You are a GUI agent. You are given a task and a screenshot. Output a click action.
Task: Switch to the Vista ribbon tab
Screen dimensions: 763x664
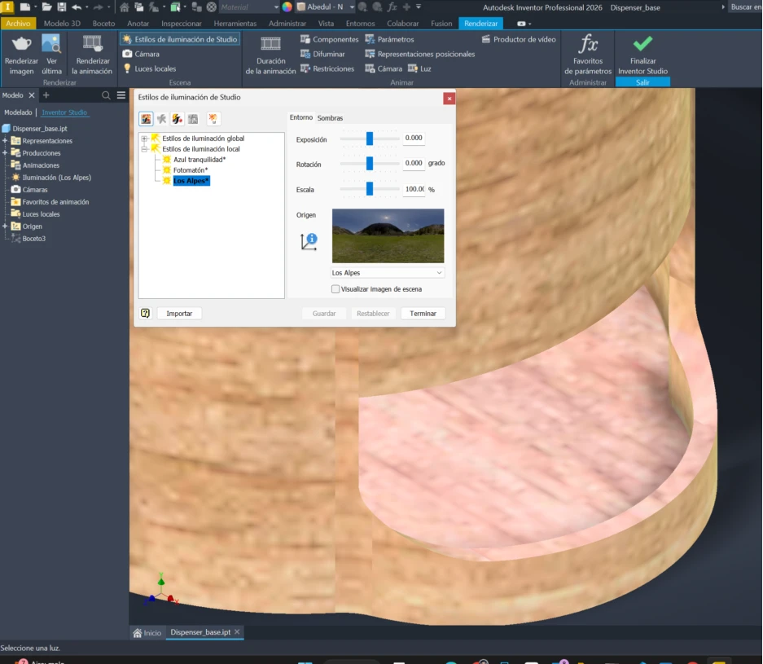pyautogui.click(x=326, y=24)
